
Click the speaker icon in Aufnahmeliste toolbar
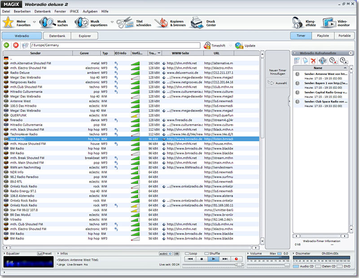click(323, 61)
